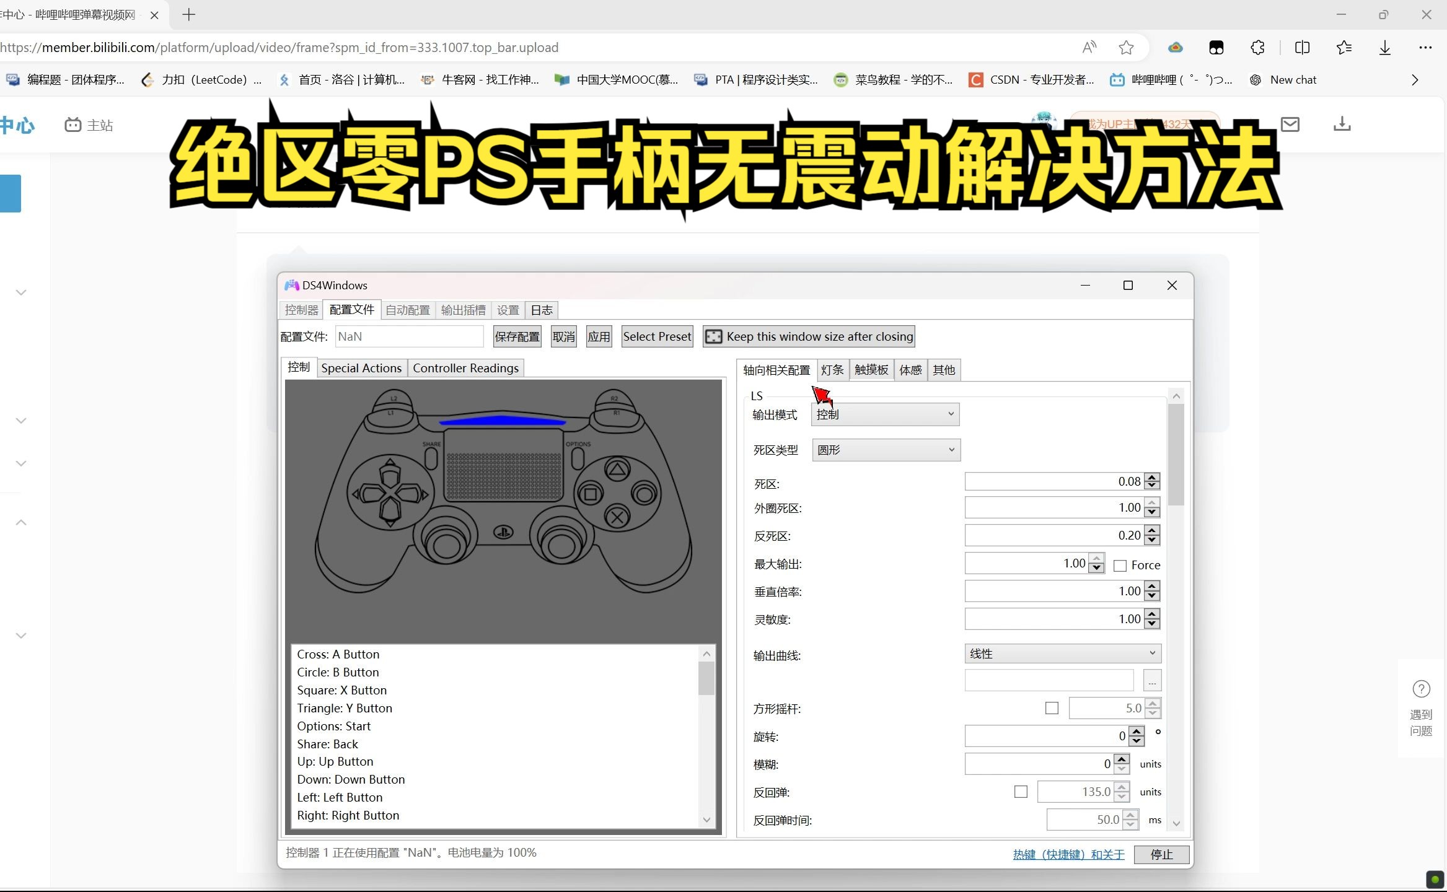This screenshot has width=1447, height=892.
Task: Enable the Force checkbox
Action: click(1120, 566)
